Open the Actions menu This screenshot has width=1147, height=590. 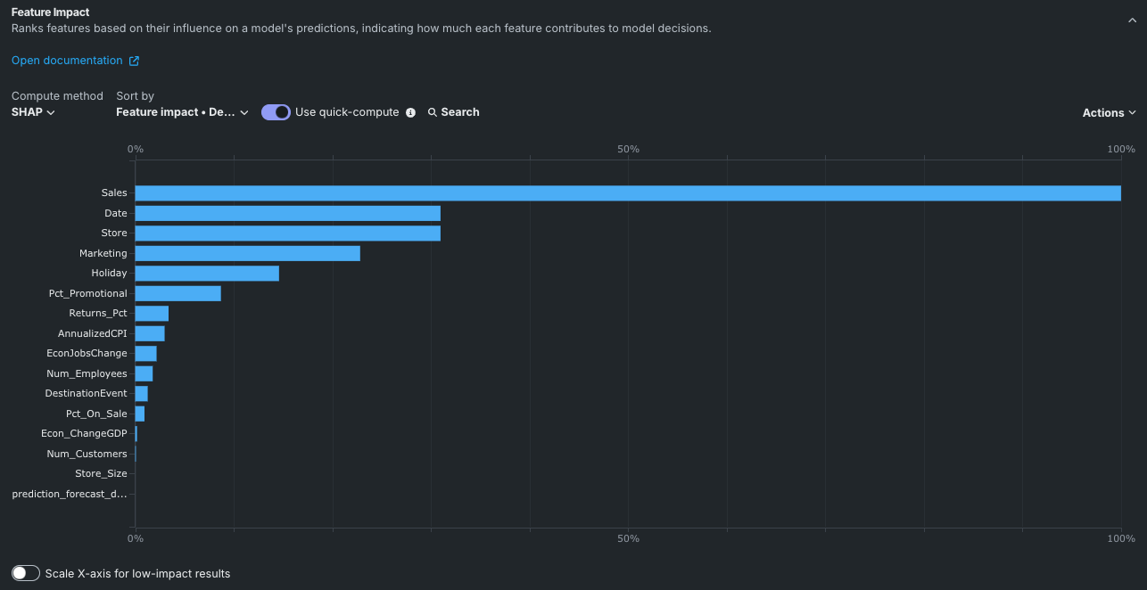(x=1109, y=113)
